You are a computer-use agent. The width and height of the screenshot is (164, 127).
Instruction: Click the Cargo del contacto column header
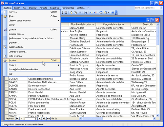(113, 24)
